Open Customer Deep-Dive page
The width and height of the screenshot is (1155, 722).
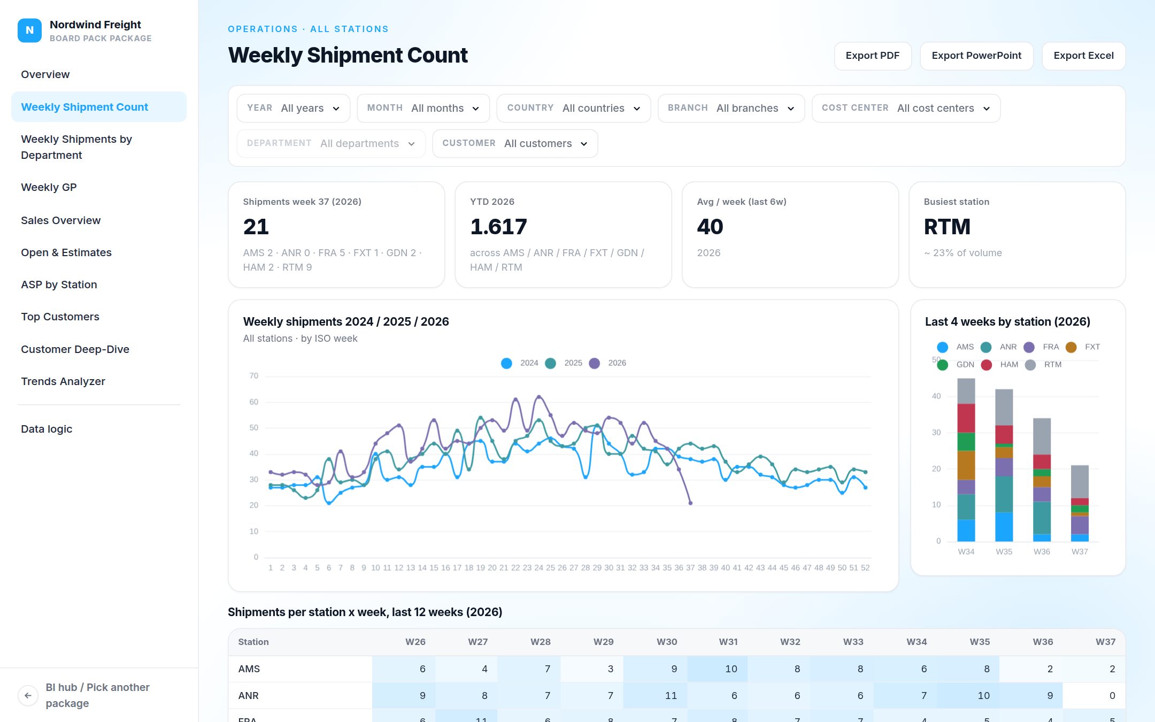click(x=99, y=349)
